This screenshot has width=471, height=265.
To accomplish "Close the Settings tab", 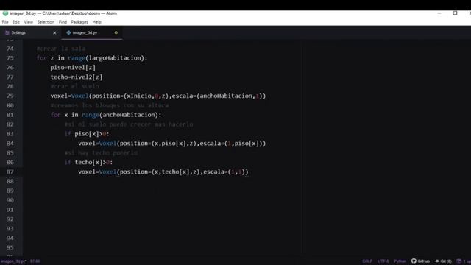I will 54,32.
